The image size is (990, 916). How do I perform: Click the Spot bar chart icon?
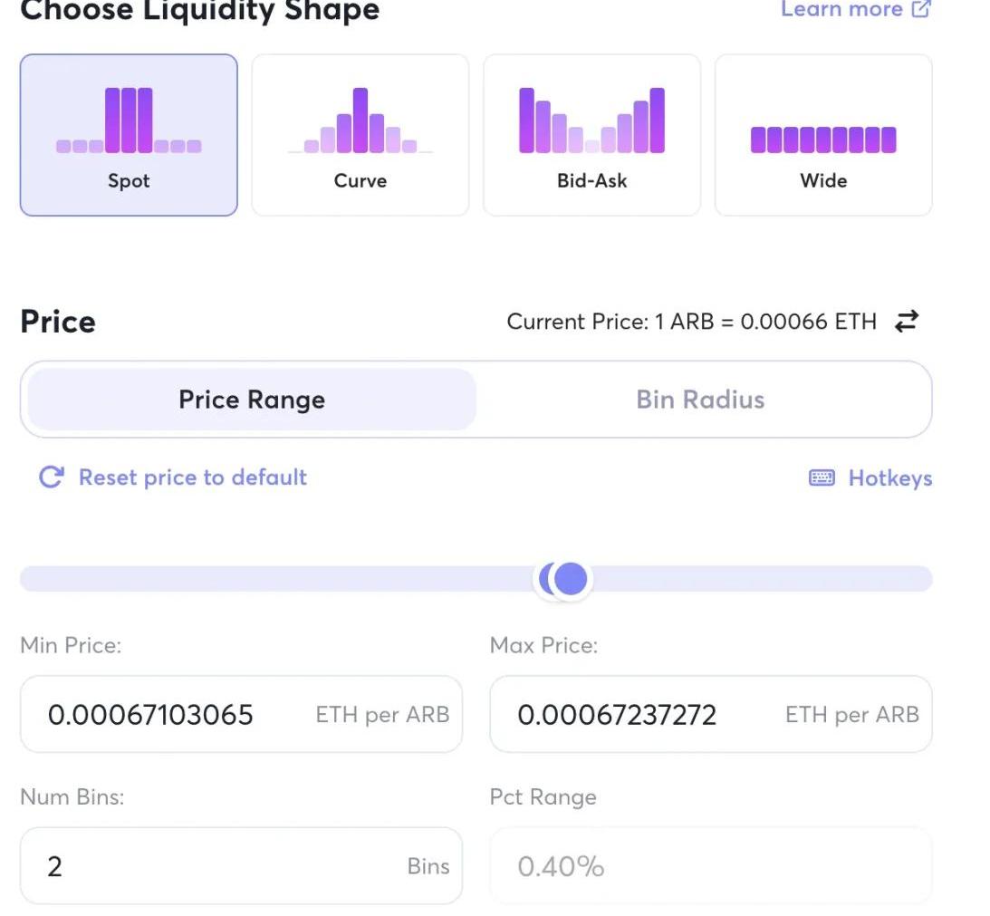129,121
